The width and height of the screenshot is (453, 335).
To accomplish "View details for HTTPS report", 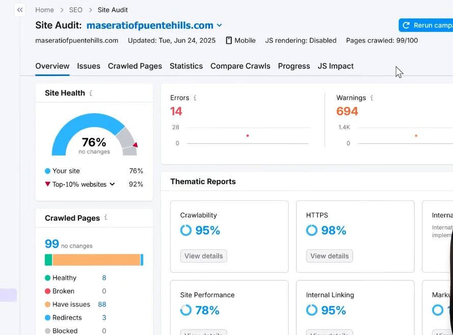I will 330,256.
